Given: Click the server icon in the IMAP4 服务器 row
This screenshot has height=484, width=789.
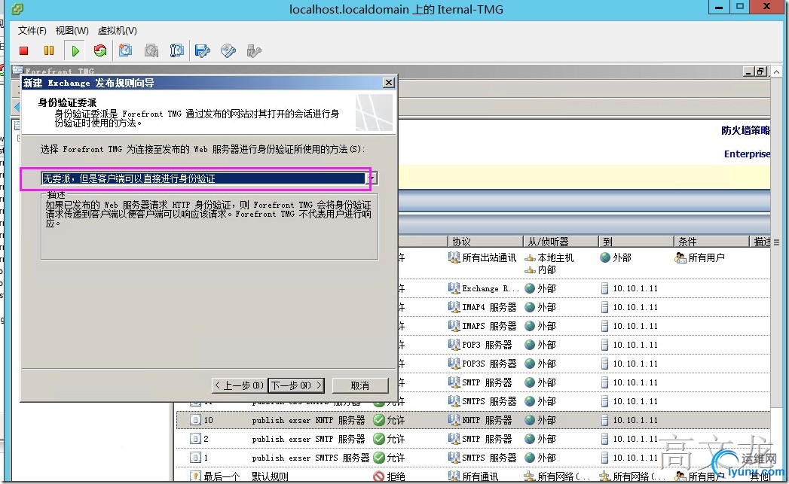Looking at the screenshot, I should (x=605, y=307).
